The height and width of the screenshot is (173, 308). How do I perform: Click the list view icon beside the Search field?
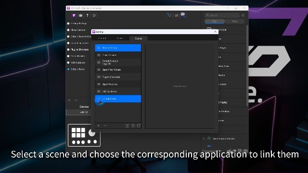coord(243,15)
